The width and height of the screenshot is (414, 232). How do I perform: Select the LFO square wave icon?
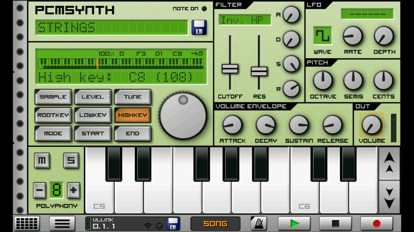322,35
